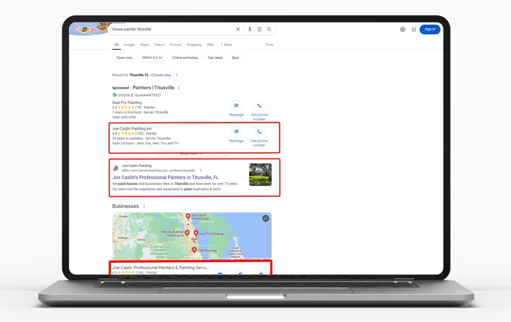Open options dots beside joecaslinpainting.com URL
511x322 pixels.
click(x=201, y=170)
